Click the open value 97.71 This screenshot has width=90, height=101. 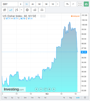[x=8, y=18]
